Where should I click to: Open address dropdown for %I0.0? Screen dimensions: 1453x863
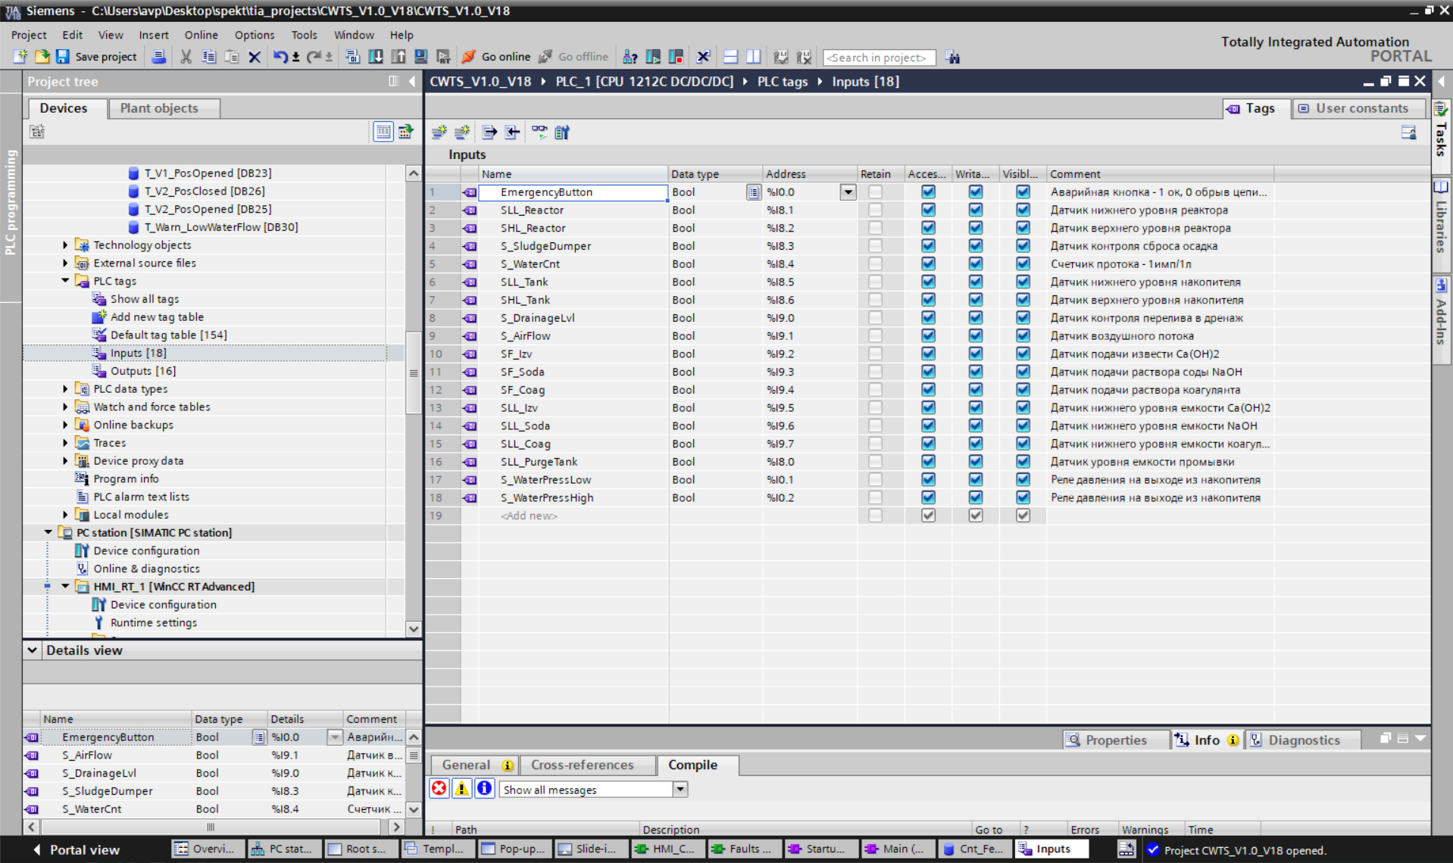[x=848, y=192]
